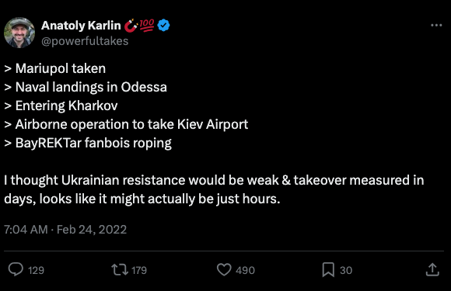Viewport: 451px width, 291px height.
Task: Click the Anatoly Karlin display name
Action: 81,26
